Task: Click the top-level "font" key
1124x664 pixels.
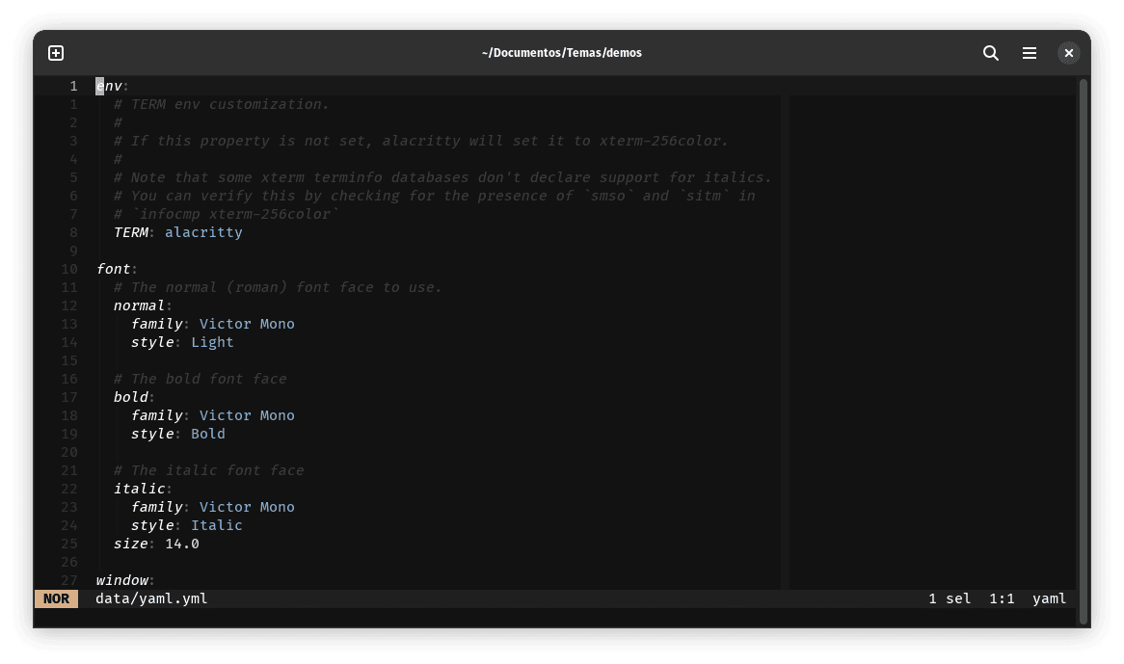Action: [x=113, y=269]
